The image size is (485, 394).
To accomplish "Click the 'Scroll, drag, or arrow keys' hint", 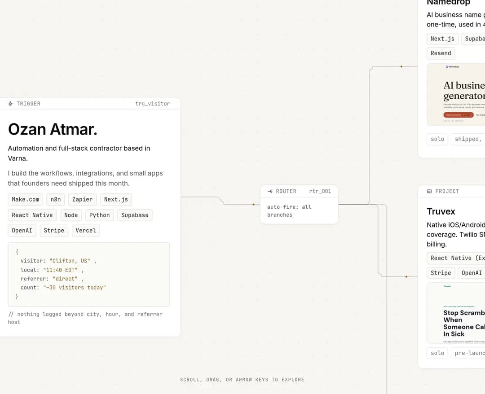I will pyautogui.click(x=242, y=380).
